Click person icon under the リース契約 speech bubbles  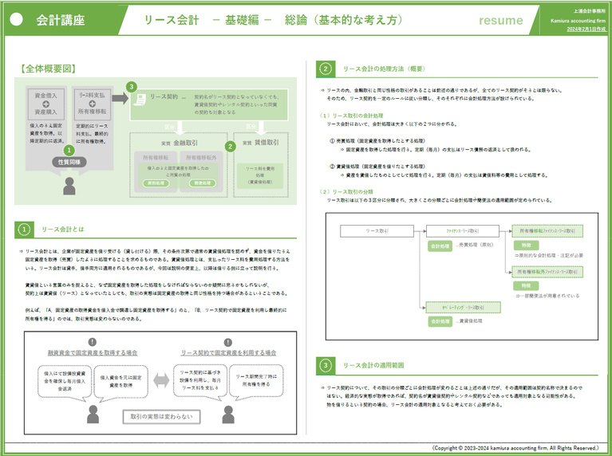(x=228, y=415)
